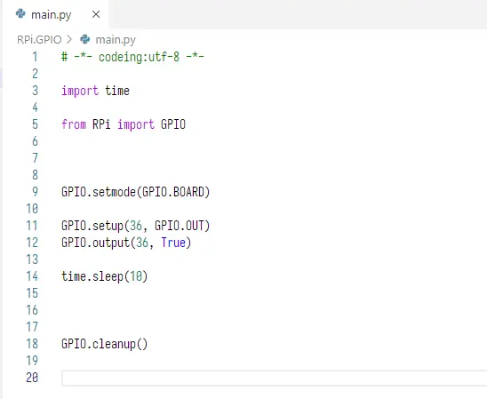The width and height of the screenshot is (487, 399).
Task: Click GPIO.OUT in the setup call
Action: (x=180, y=226)
